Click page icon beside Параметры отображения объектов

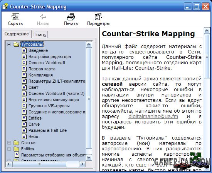(x=17, y=155)
